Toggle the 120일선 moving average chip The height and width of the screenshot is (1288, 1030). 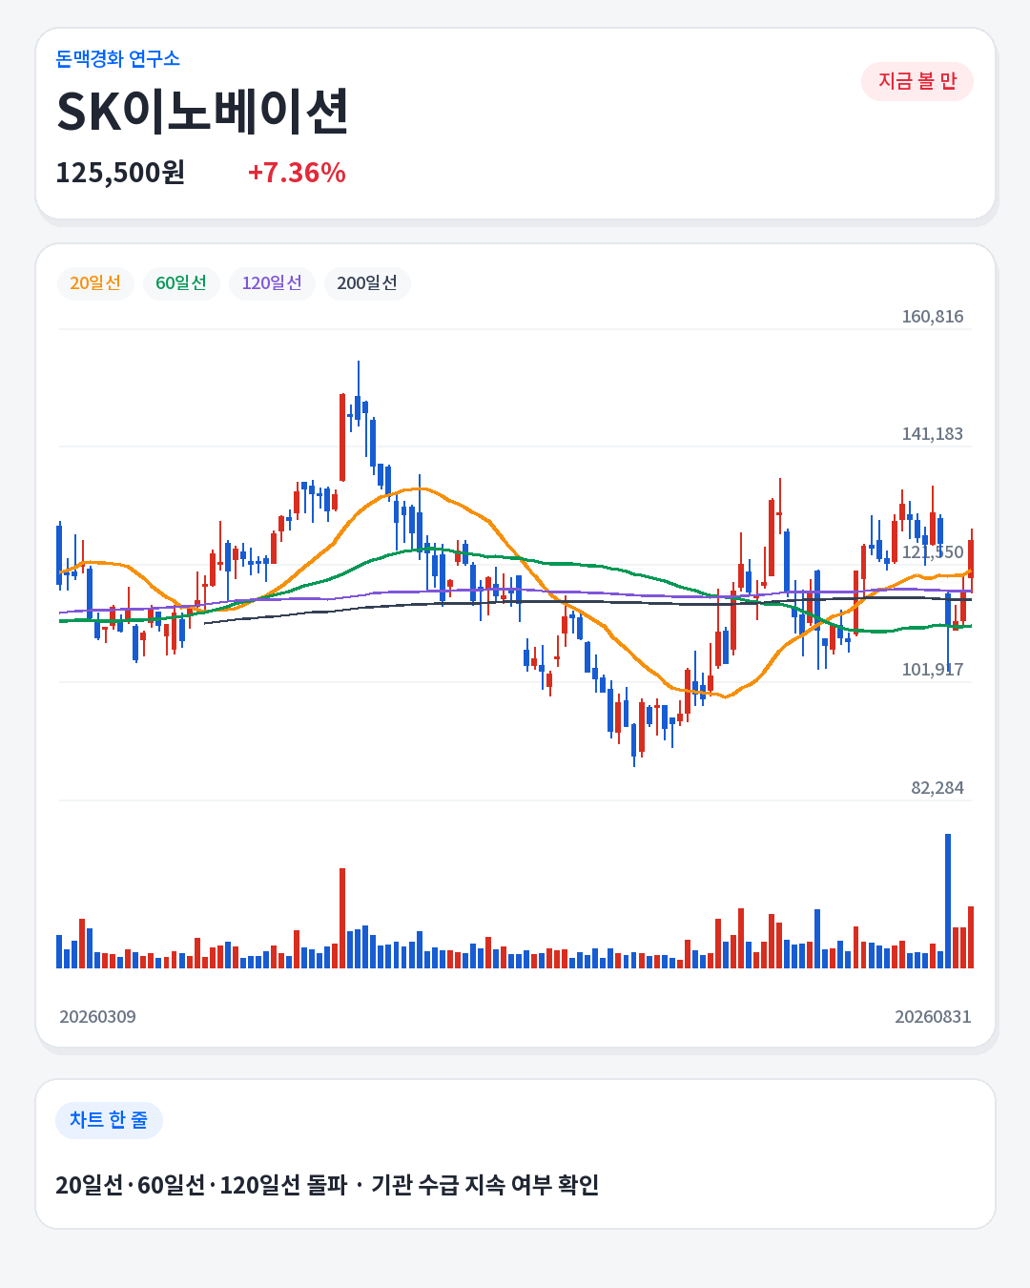[272, 283]
